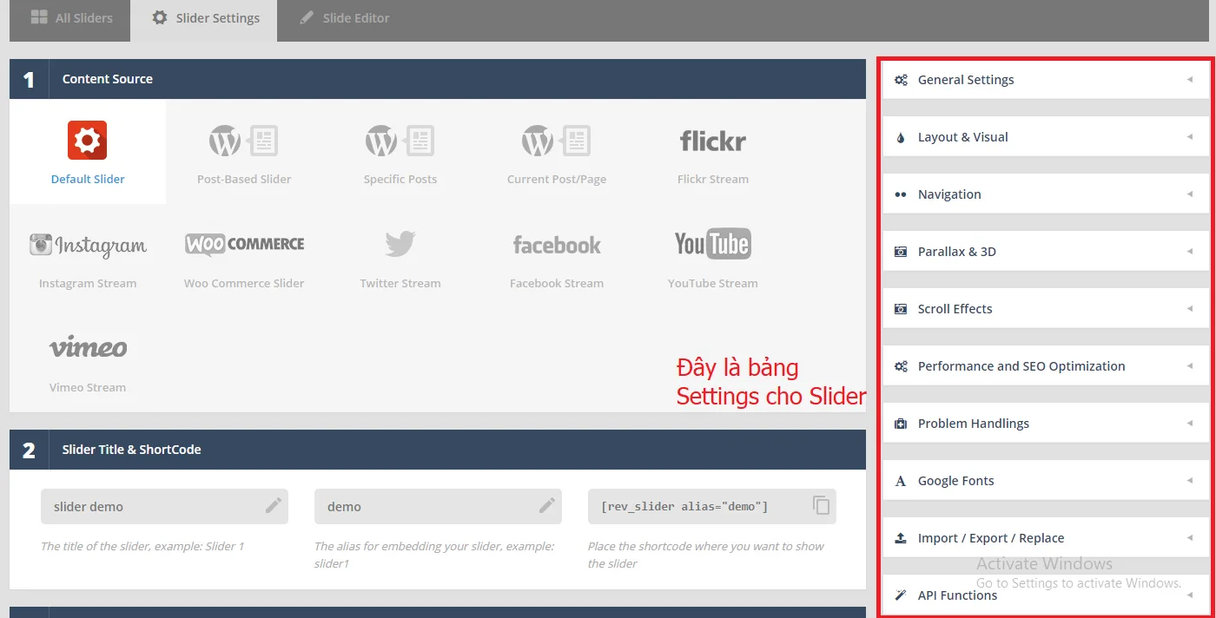Screen dimensions: 1216x618
Task: Select the Vimeo Stream logo
Action: [x=88, y=348]
